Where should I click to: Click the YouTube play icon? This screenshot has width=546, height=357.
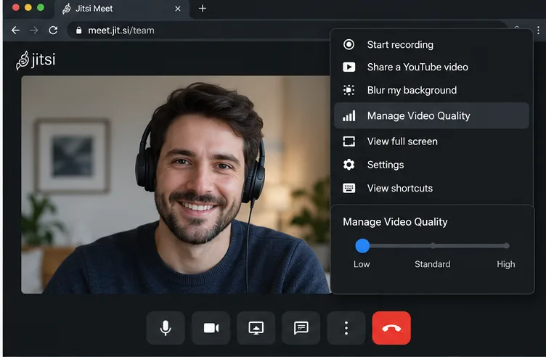coord(349,67)
